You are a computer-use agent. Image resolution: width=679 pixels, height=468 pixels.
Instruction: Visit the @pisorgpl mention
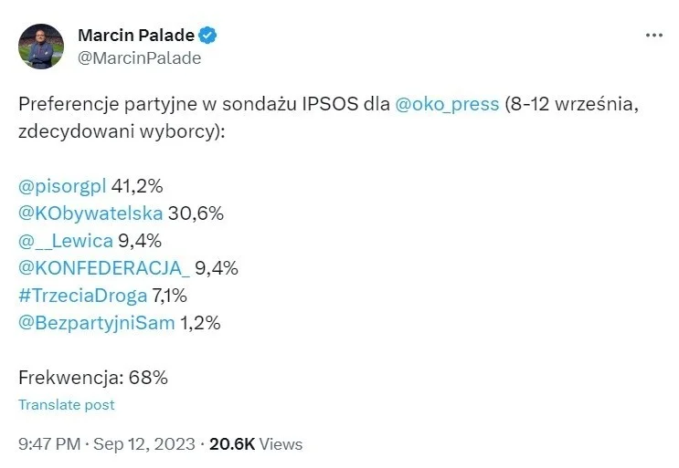pos(62,187)
